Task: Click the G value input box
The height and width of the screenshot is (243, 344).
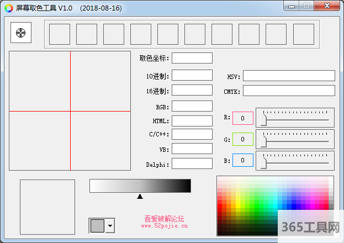Action: (x=242, y=139)
